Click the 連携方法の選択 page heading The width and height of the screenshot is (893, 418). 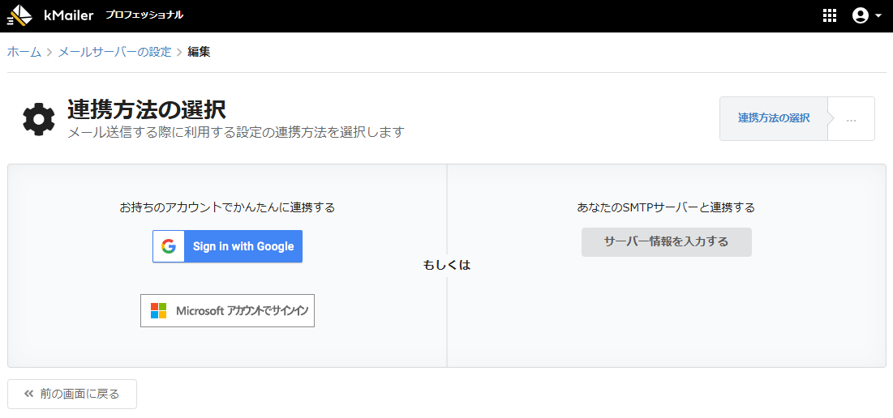pyautogui.click(x=146, y=109)
